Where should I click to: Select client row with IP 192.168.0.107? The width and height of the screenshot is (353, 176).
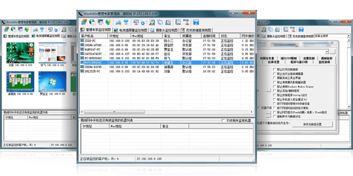pyautogui.click(x=167, y=54)
